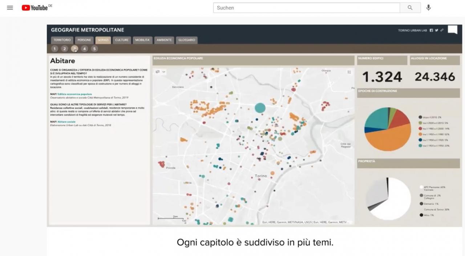Click the Abitare heading
The height and width of the screenshot is (256, 465).
62,61
